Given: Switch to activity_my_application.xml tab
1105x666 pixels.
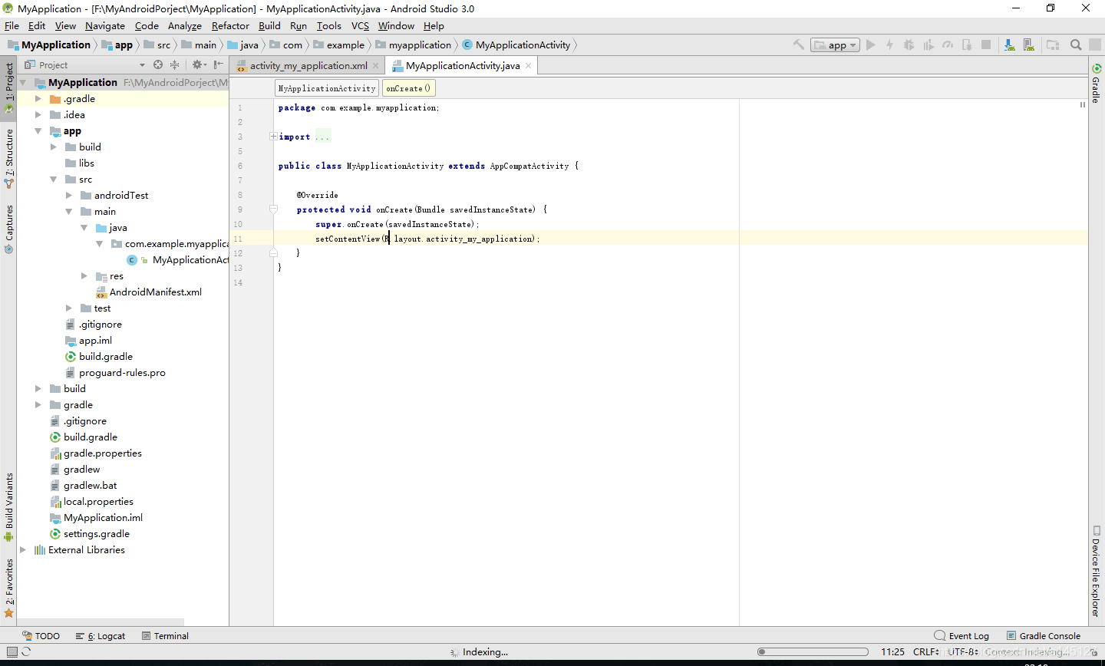Looking at the screenshot, I should tap(308, 66).
